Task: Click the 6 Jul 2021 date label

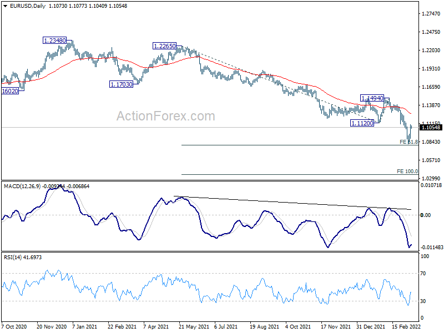Action: click(226, 326)
